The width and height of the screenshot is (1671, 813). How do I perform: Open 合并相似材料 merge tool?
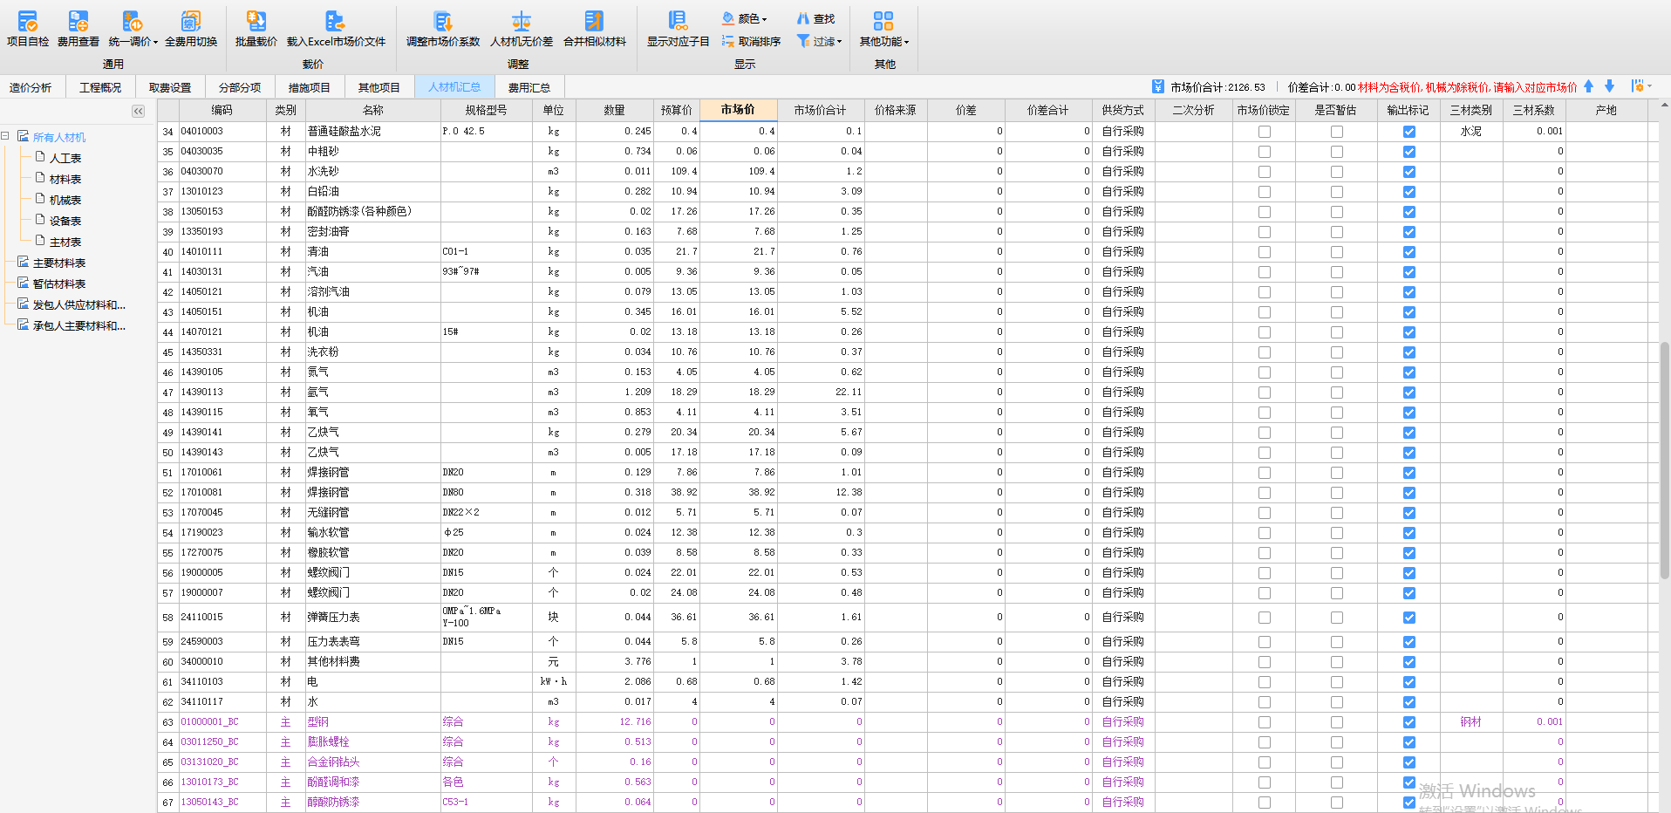(595, 28)
